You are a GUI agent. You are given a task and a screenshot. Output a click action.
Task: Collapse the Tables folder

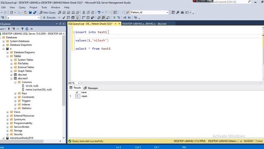[x=7, y=56]
